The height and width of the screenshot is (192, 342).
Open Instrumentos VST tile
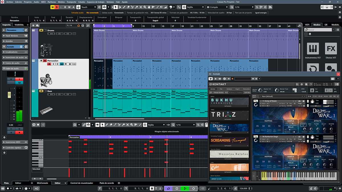(x=313, y=49)
